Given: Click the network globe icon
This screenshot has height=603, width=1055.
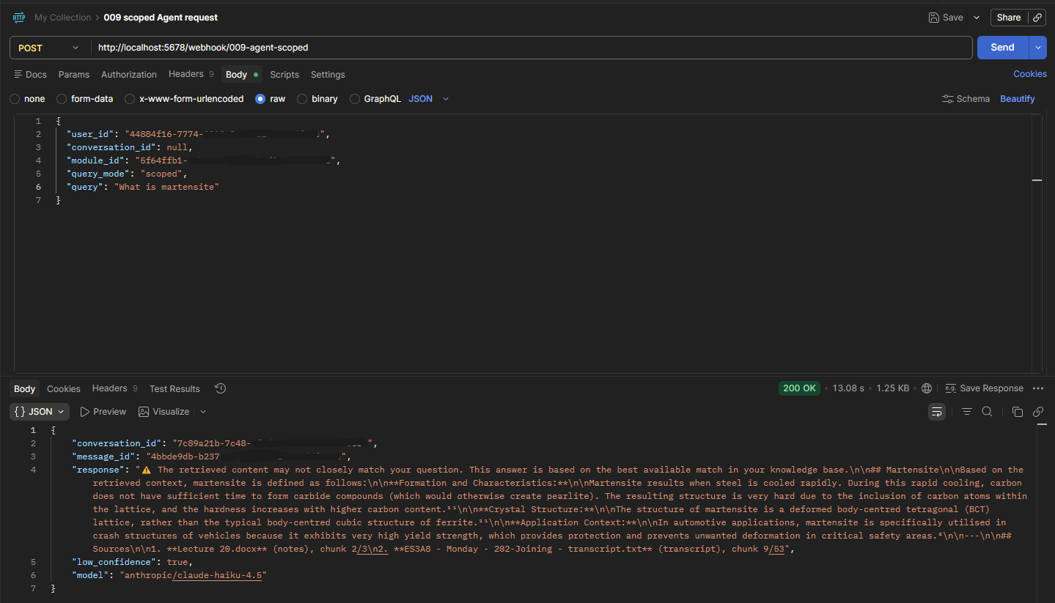Looking at the screenshot, I should (927, 388).
